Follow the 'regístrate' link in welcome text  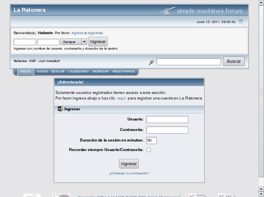pos(95,33)
